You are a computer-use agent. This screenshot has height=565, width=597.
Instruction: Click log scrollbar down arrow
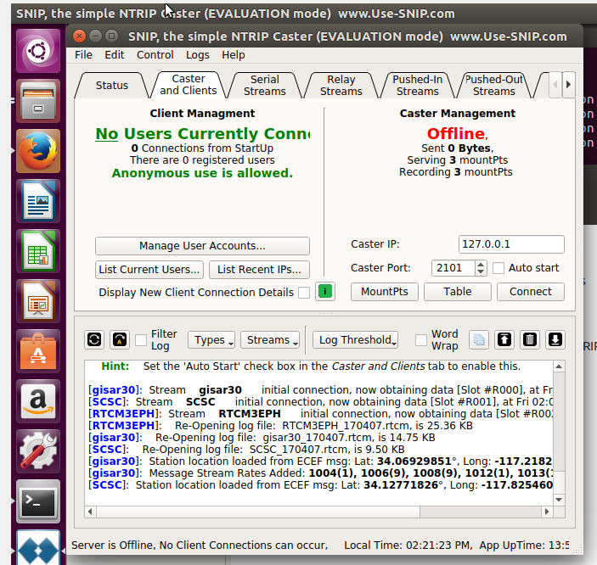coord(559,500)
